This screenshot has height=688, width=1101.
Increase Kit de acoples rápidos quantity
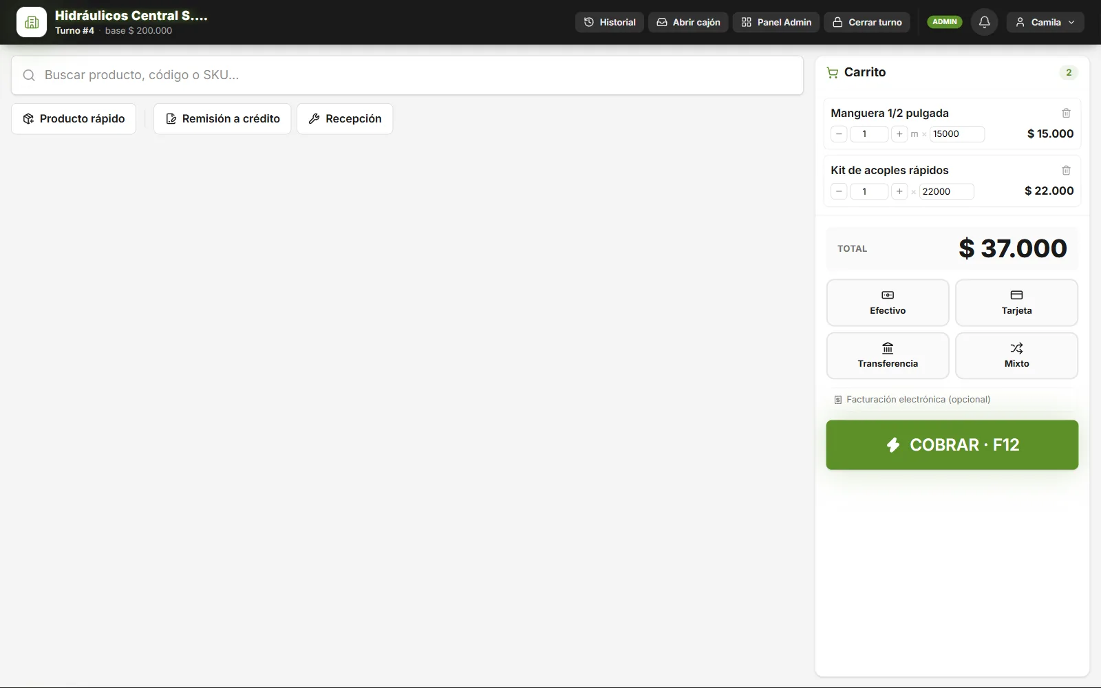pyautogui.click(x=899, y=191)
